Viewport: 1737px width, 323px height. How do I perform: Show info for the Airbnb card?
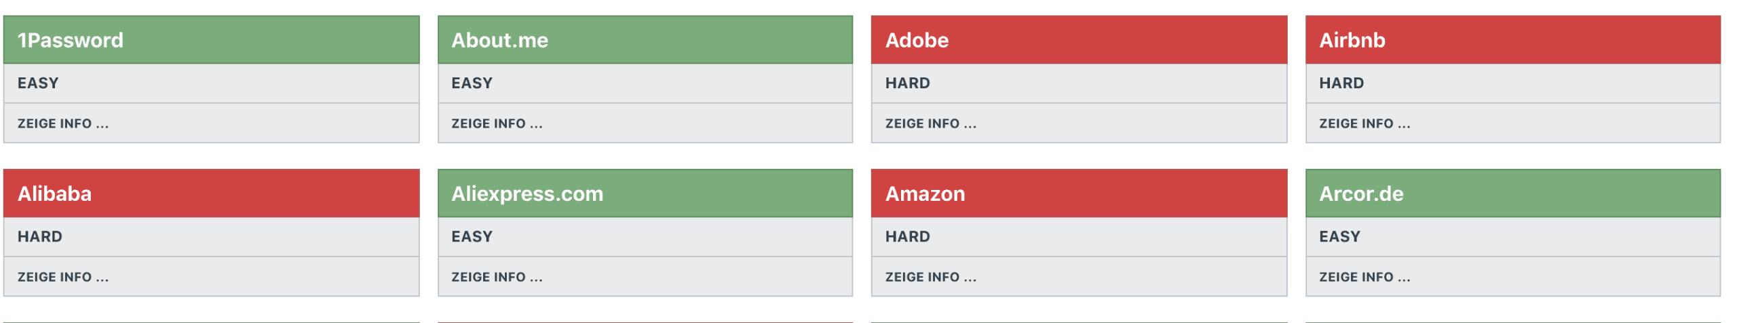point(1364,123)
